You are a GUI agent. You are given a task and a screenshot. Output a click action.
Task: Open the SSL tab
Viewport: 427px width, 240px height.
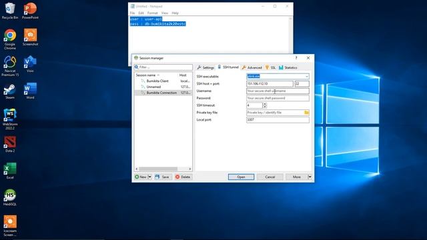pyautogui.click(x=270, y=67)
